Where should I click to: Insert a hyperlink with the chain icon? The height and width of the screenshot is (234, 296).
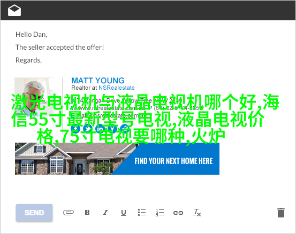coord(178,213)
